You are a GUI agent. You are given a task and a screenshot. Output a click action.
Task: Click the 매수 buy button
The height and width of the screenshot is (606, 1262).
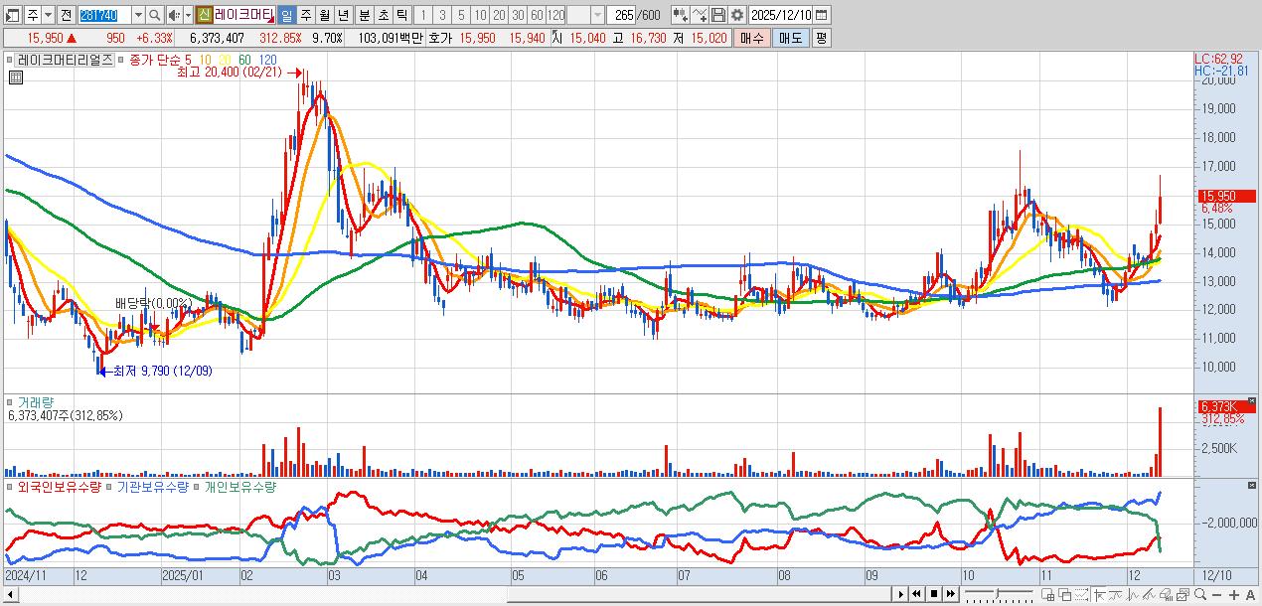[752, 38]
